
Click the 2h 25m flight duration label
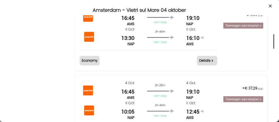(160, 85)
